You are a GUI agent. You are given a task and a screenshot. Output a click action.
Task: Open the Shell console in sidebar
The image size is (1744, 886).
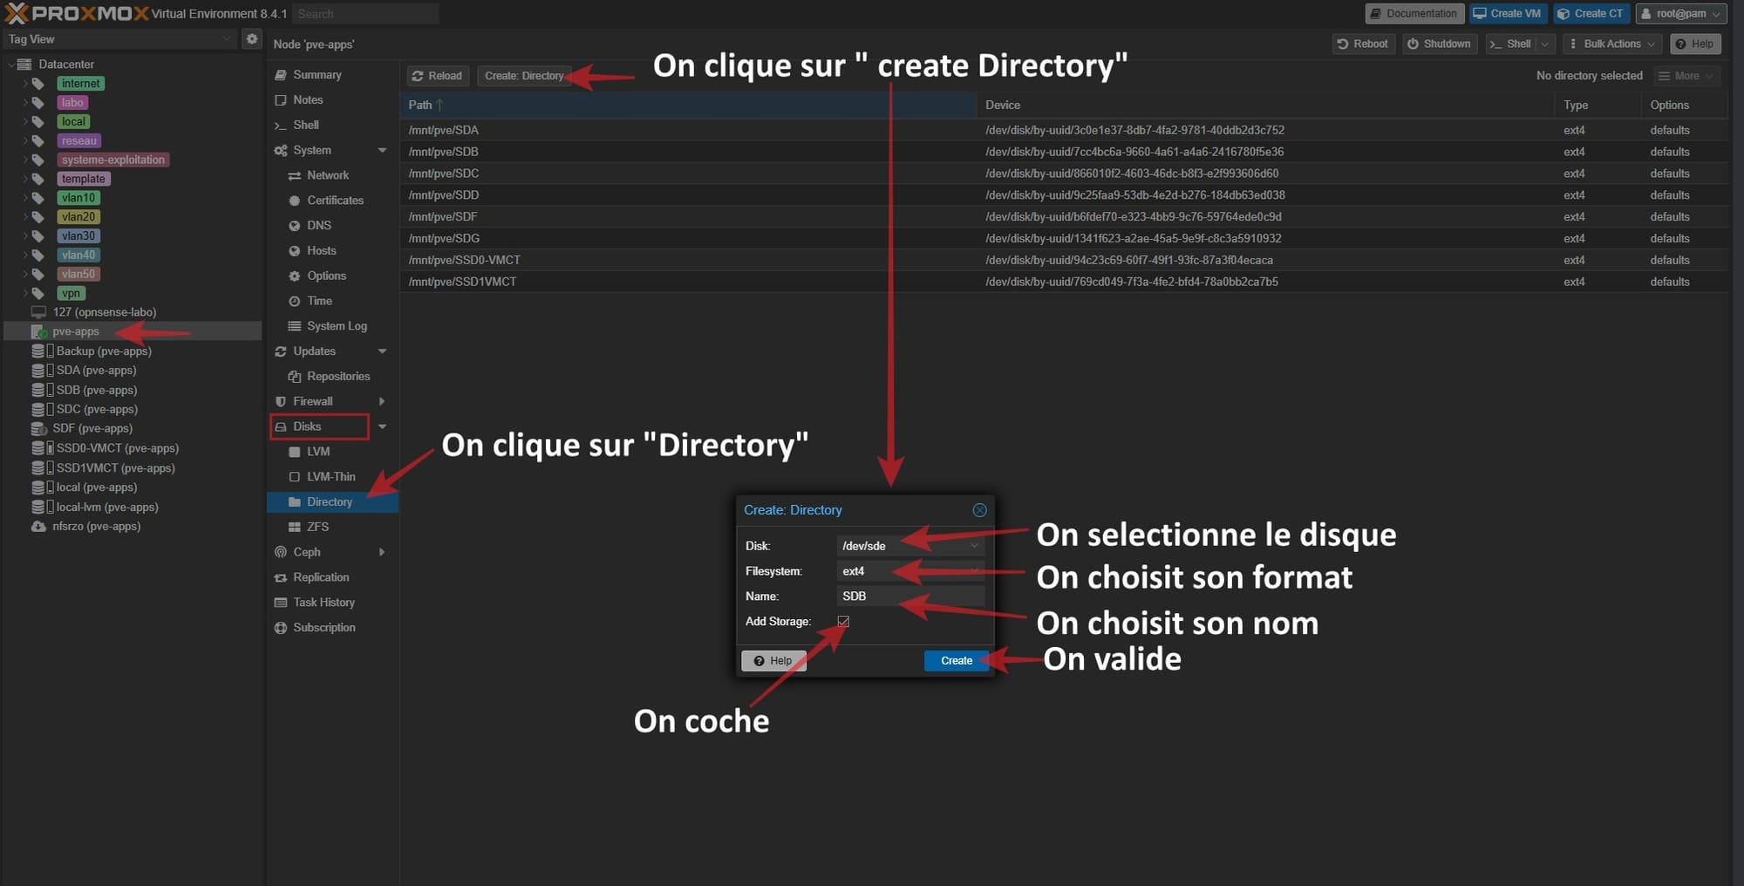[x=305, y=126]
